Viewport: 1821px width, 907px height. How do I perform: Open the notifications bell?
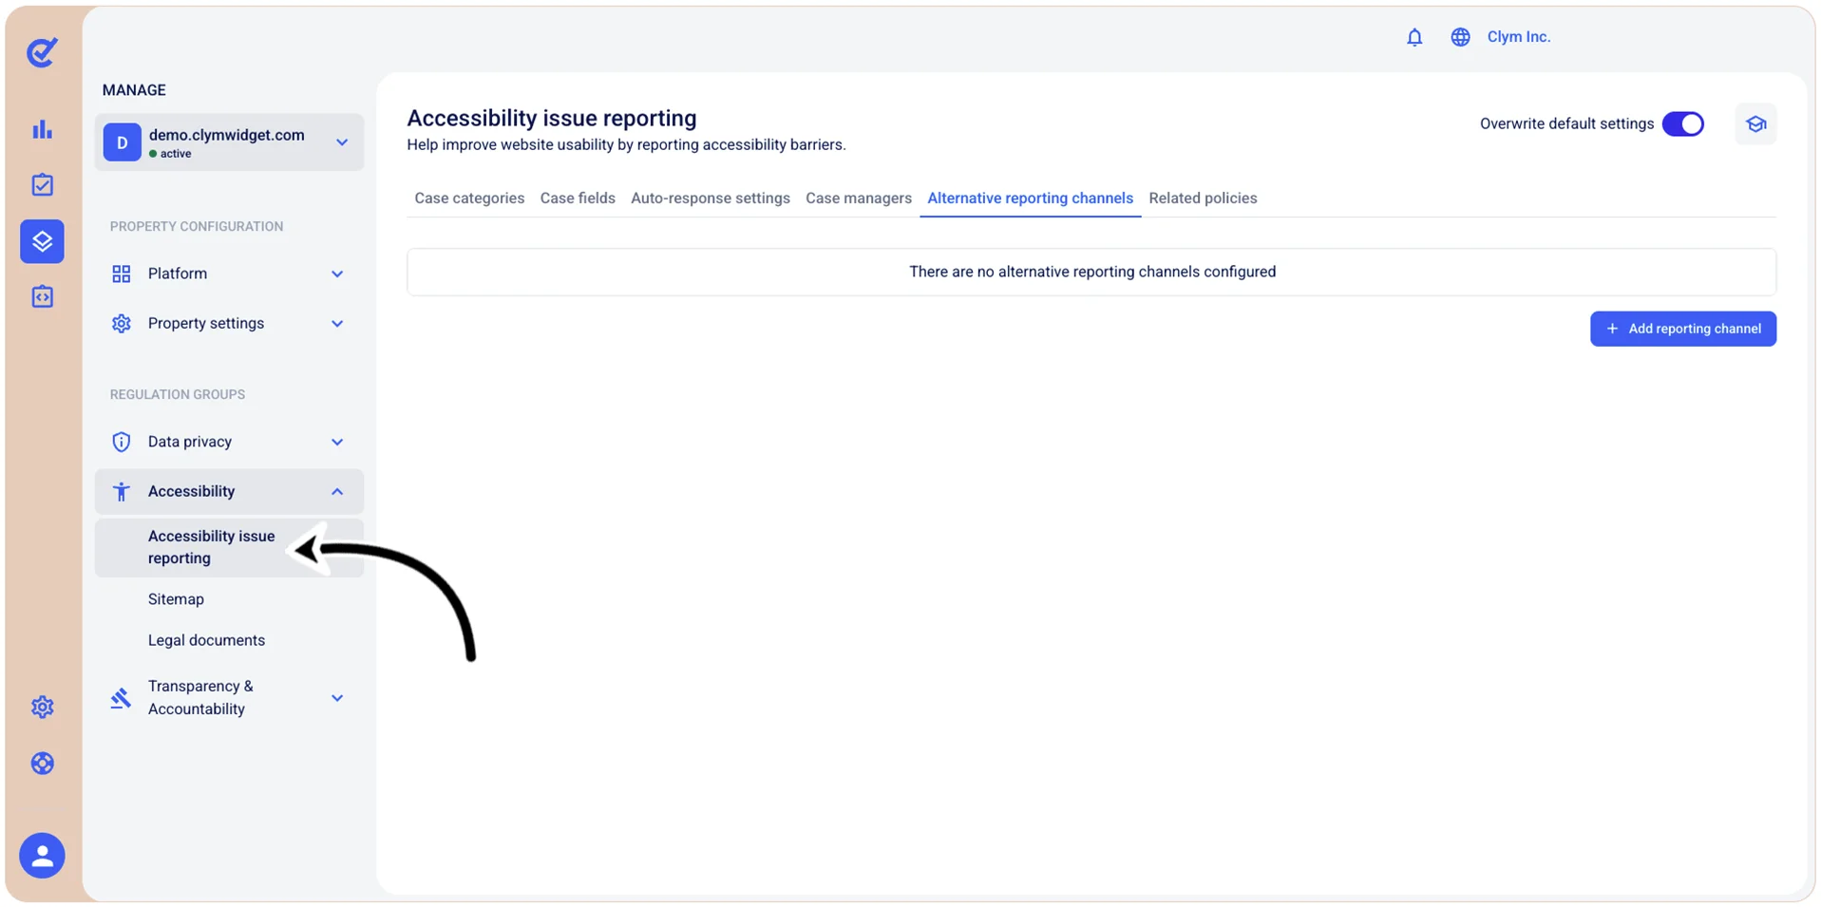1414,37
